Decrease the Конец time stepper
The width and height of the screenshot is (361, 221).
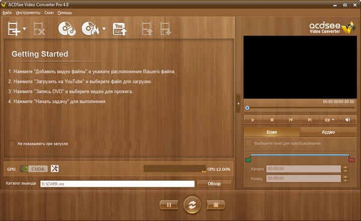pyautogui.click(x=345, y=180)
